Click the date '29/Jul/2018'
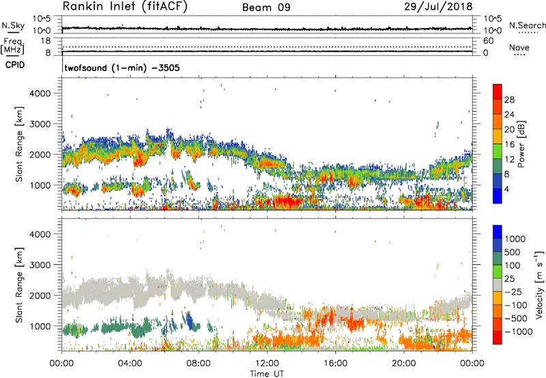The image size is (546, 378). point(438,7)
